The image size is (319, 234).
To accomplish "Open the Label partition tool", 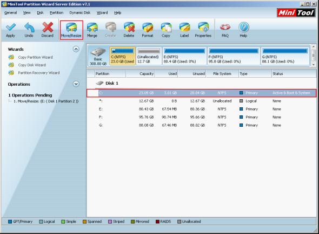I will [x=184, y=30].
